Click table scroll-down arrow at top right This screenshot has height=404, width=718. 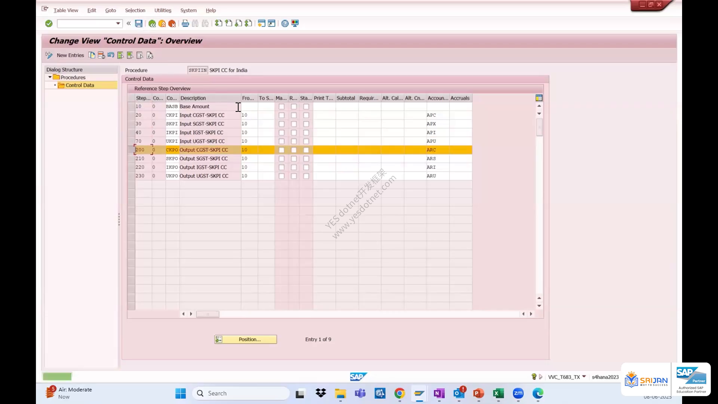point(539,114)
